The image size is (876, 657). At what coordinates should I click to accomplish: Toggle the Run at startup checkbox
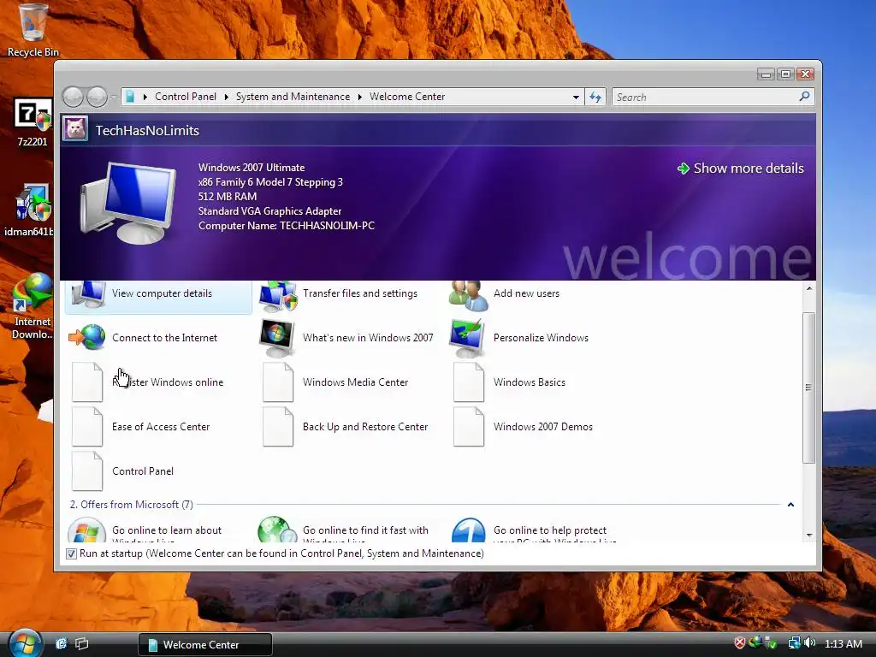point(72,553)
